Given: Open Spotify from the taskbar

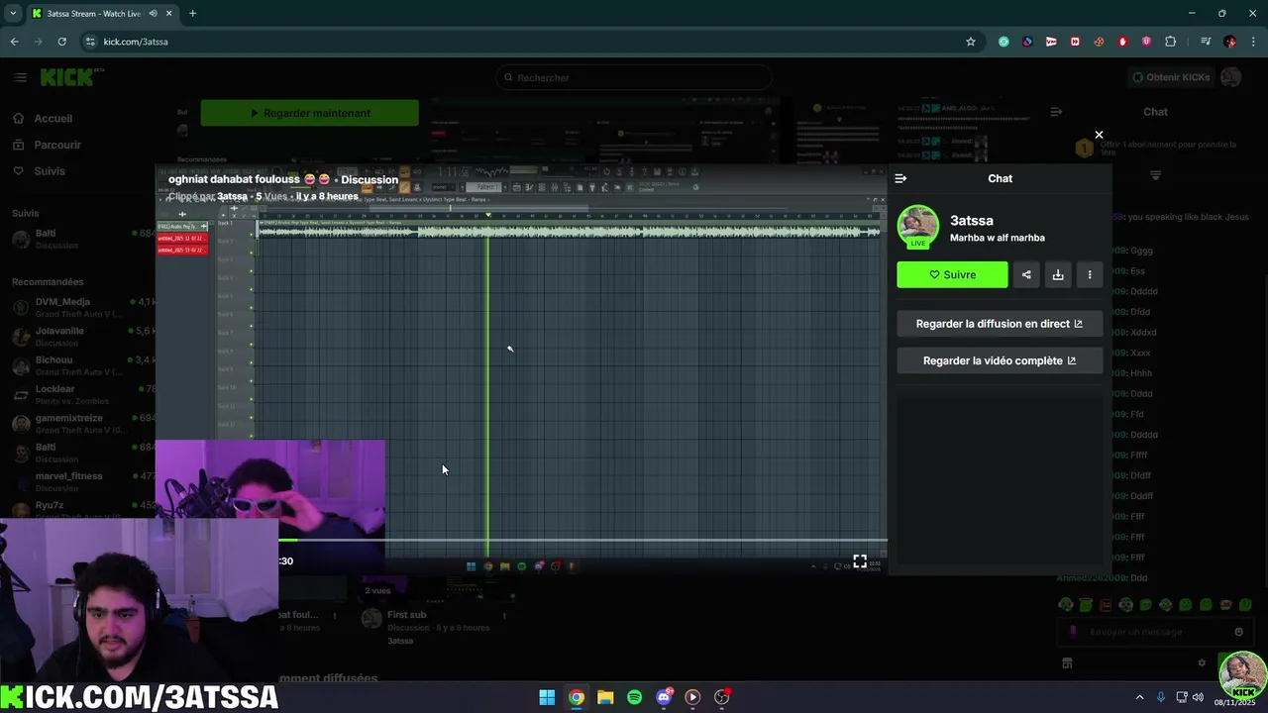Looking at the screenshot, I should coord(634,697).
